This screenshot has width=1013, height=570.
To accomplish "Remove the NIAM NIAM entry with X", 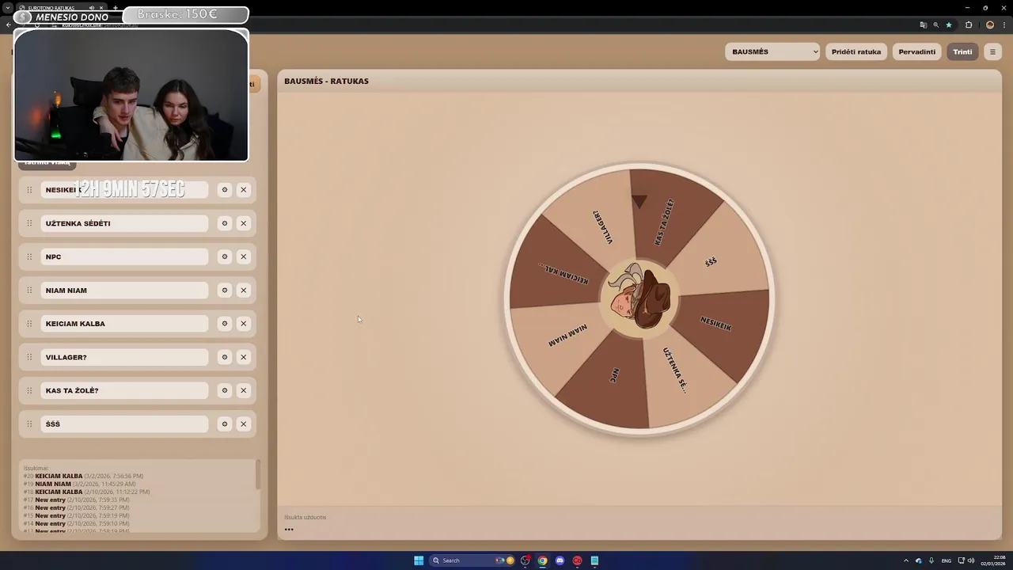I will (x=244, y=291).
